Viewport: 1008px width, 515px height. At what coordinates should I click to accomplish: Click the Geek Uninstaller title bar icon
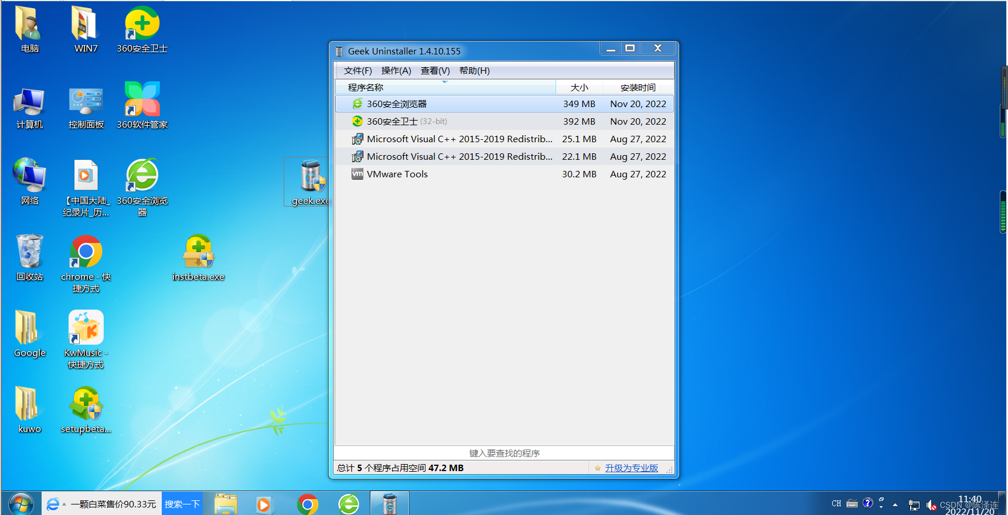tap(339, 51)
